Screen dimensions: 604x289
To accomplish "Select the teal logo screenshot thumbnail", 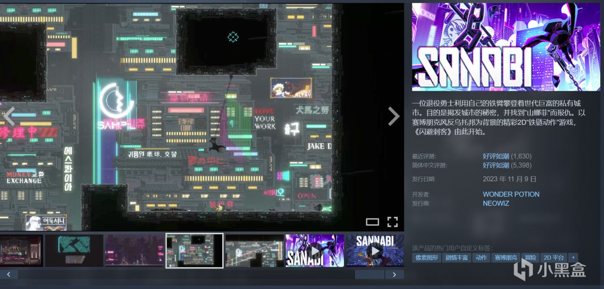I will tap(74, 251).
